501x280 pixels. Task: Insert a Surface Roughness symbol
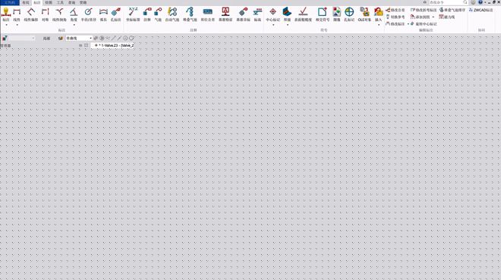pos(303,14)
